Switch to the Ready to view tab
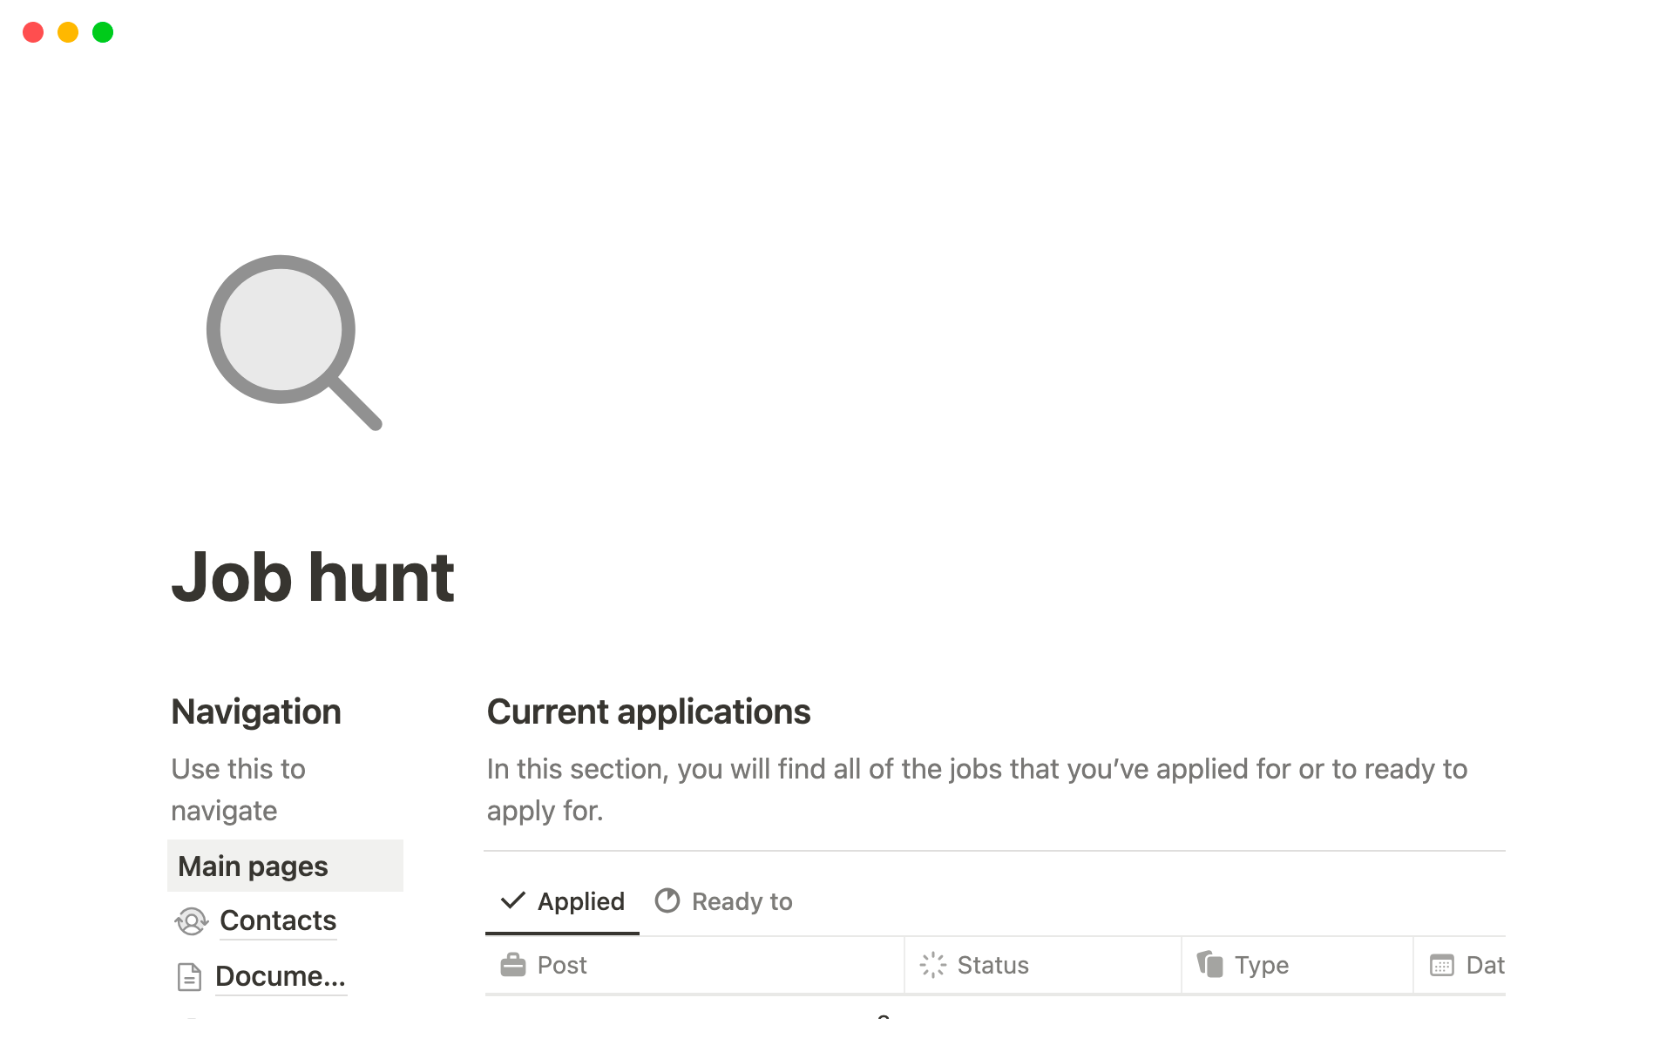Viewport: 1673px width, 1045px height. 742,901
